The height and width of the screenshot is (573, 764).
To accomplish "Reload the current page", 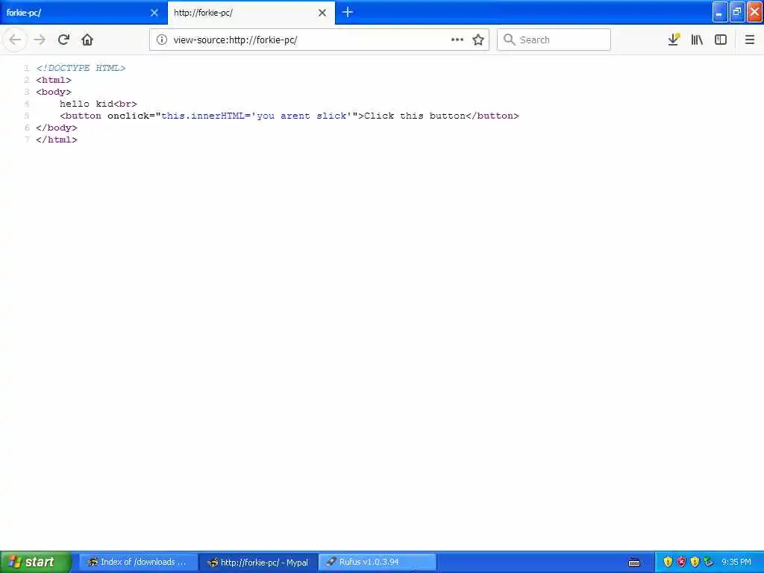I will pyautogui.click(x=63, y=40).
